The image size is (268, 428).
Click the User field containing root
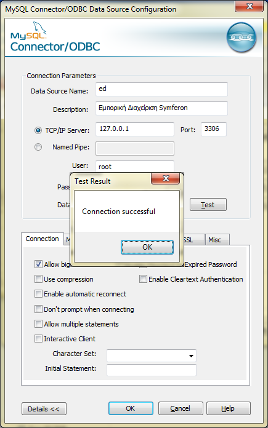coord(135,167)
